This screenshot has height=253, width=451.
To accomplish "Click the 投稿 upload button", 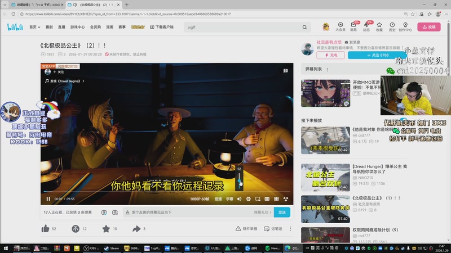I will (x=429, y=27).
